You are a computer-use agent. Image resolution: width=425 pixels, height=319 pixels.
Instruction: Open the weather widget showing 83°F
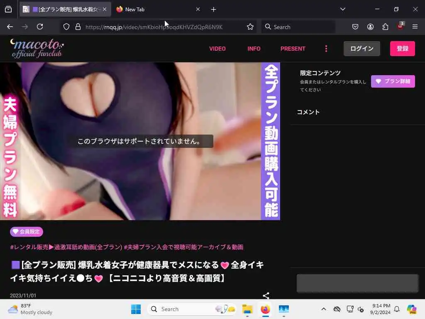[x=30, y=309]
